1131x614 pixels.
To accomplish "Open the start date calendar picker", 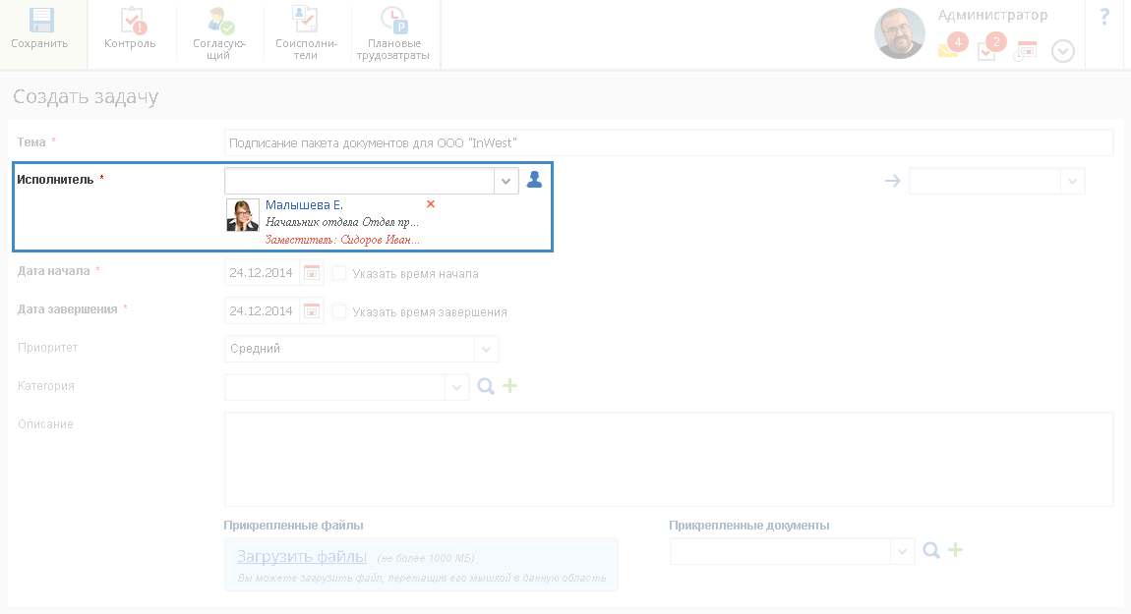I will coord(312,273).
